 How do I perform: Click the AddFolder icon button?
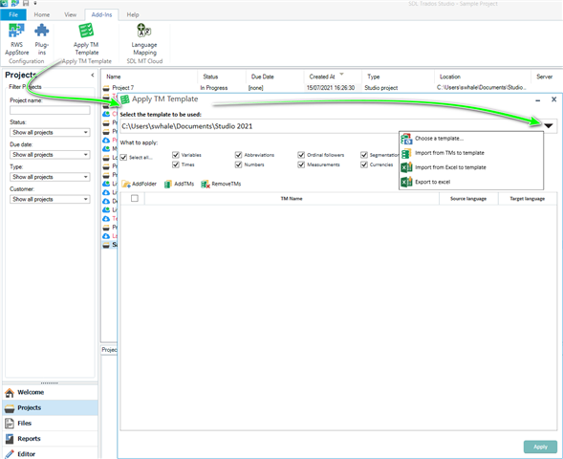[140, 184]
